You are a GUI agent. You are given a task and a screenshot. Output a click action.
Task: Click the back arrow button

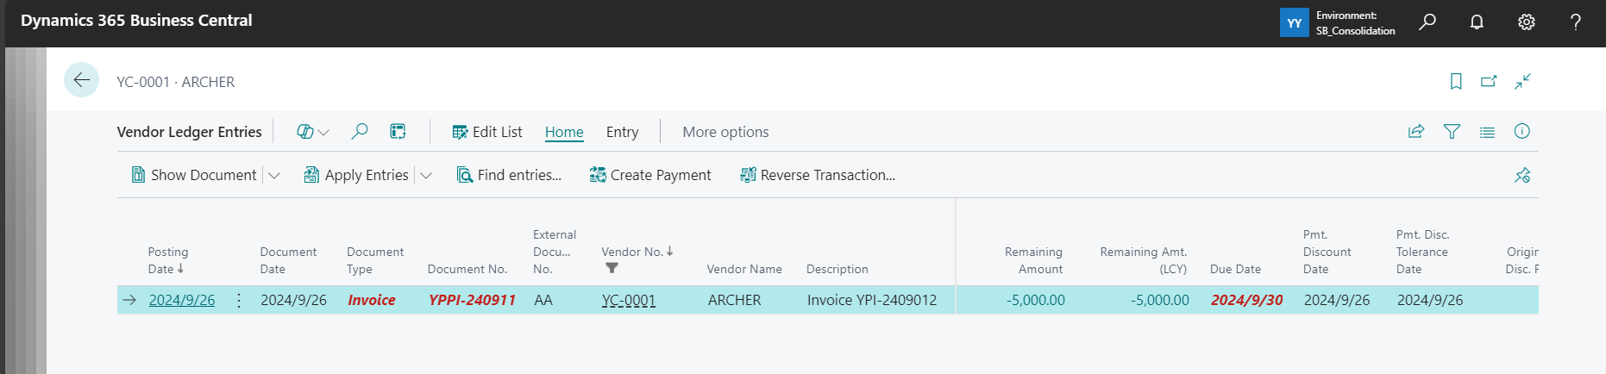tap(81, 80)
